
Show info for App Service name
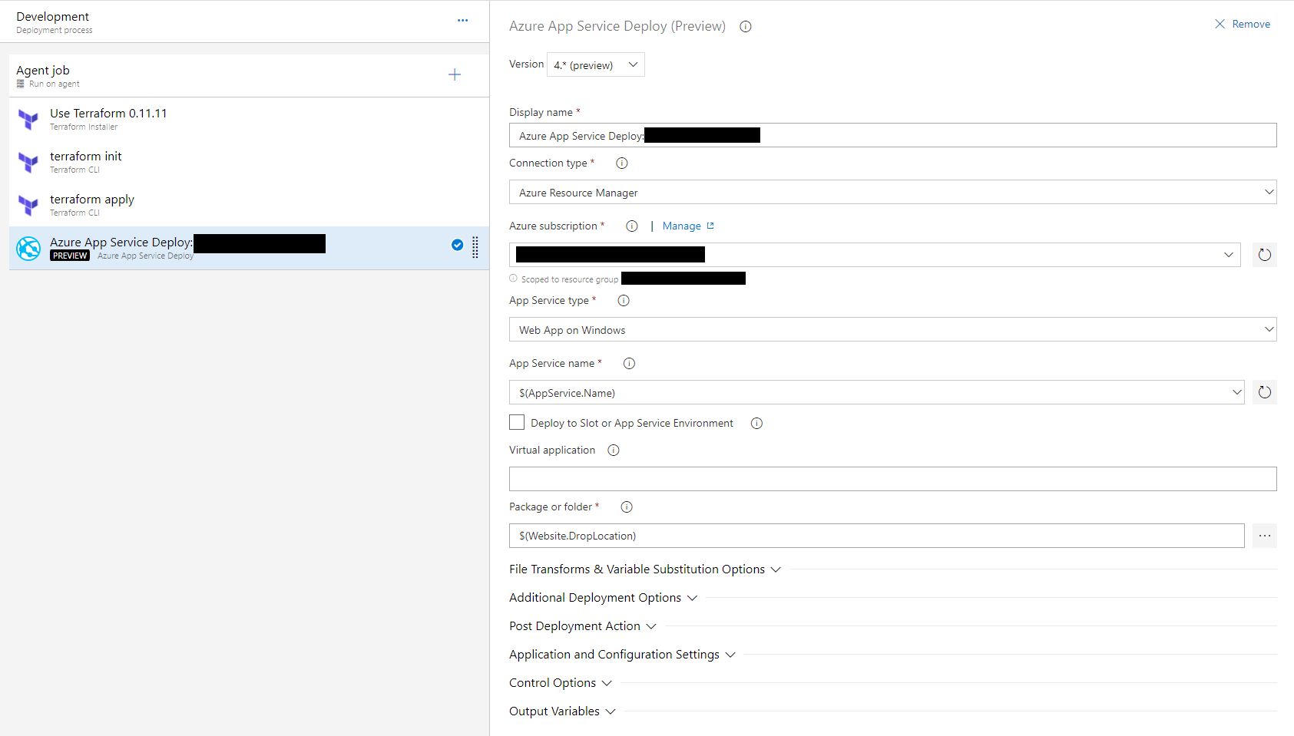point(629,364)
